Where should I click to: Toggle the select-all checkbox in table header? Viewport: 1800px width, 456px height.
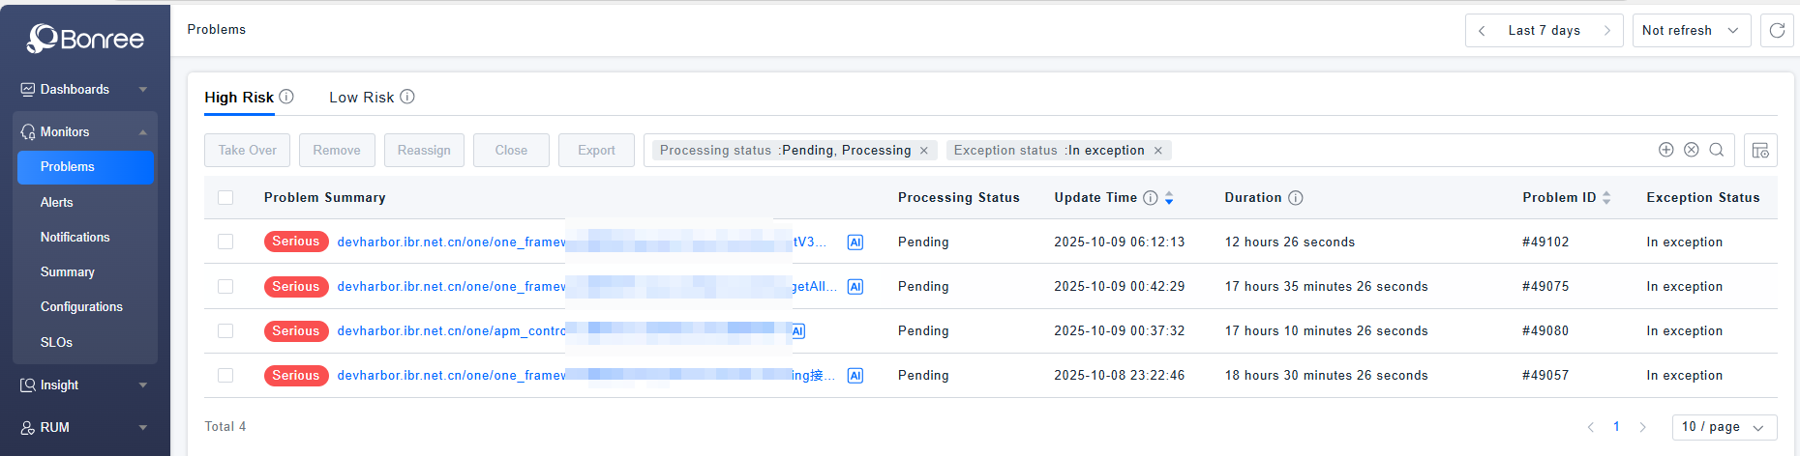point(225,198)
